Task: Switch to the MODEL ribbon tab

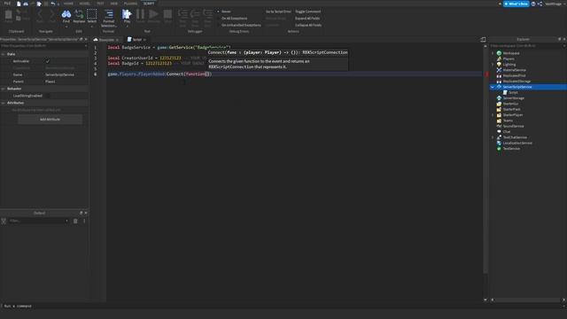Action: (x=85, y=4)
